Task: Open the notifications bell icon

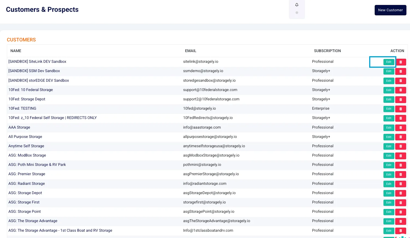Action: tap(297, 5)
